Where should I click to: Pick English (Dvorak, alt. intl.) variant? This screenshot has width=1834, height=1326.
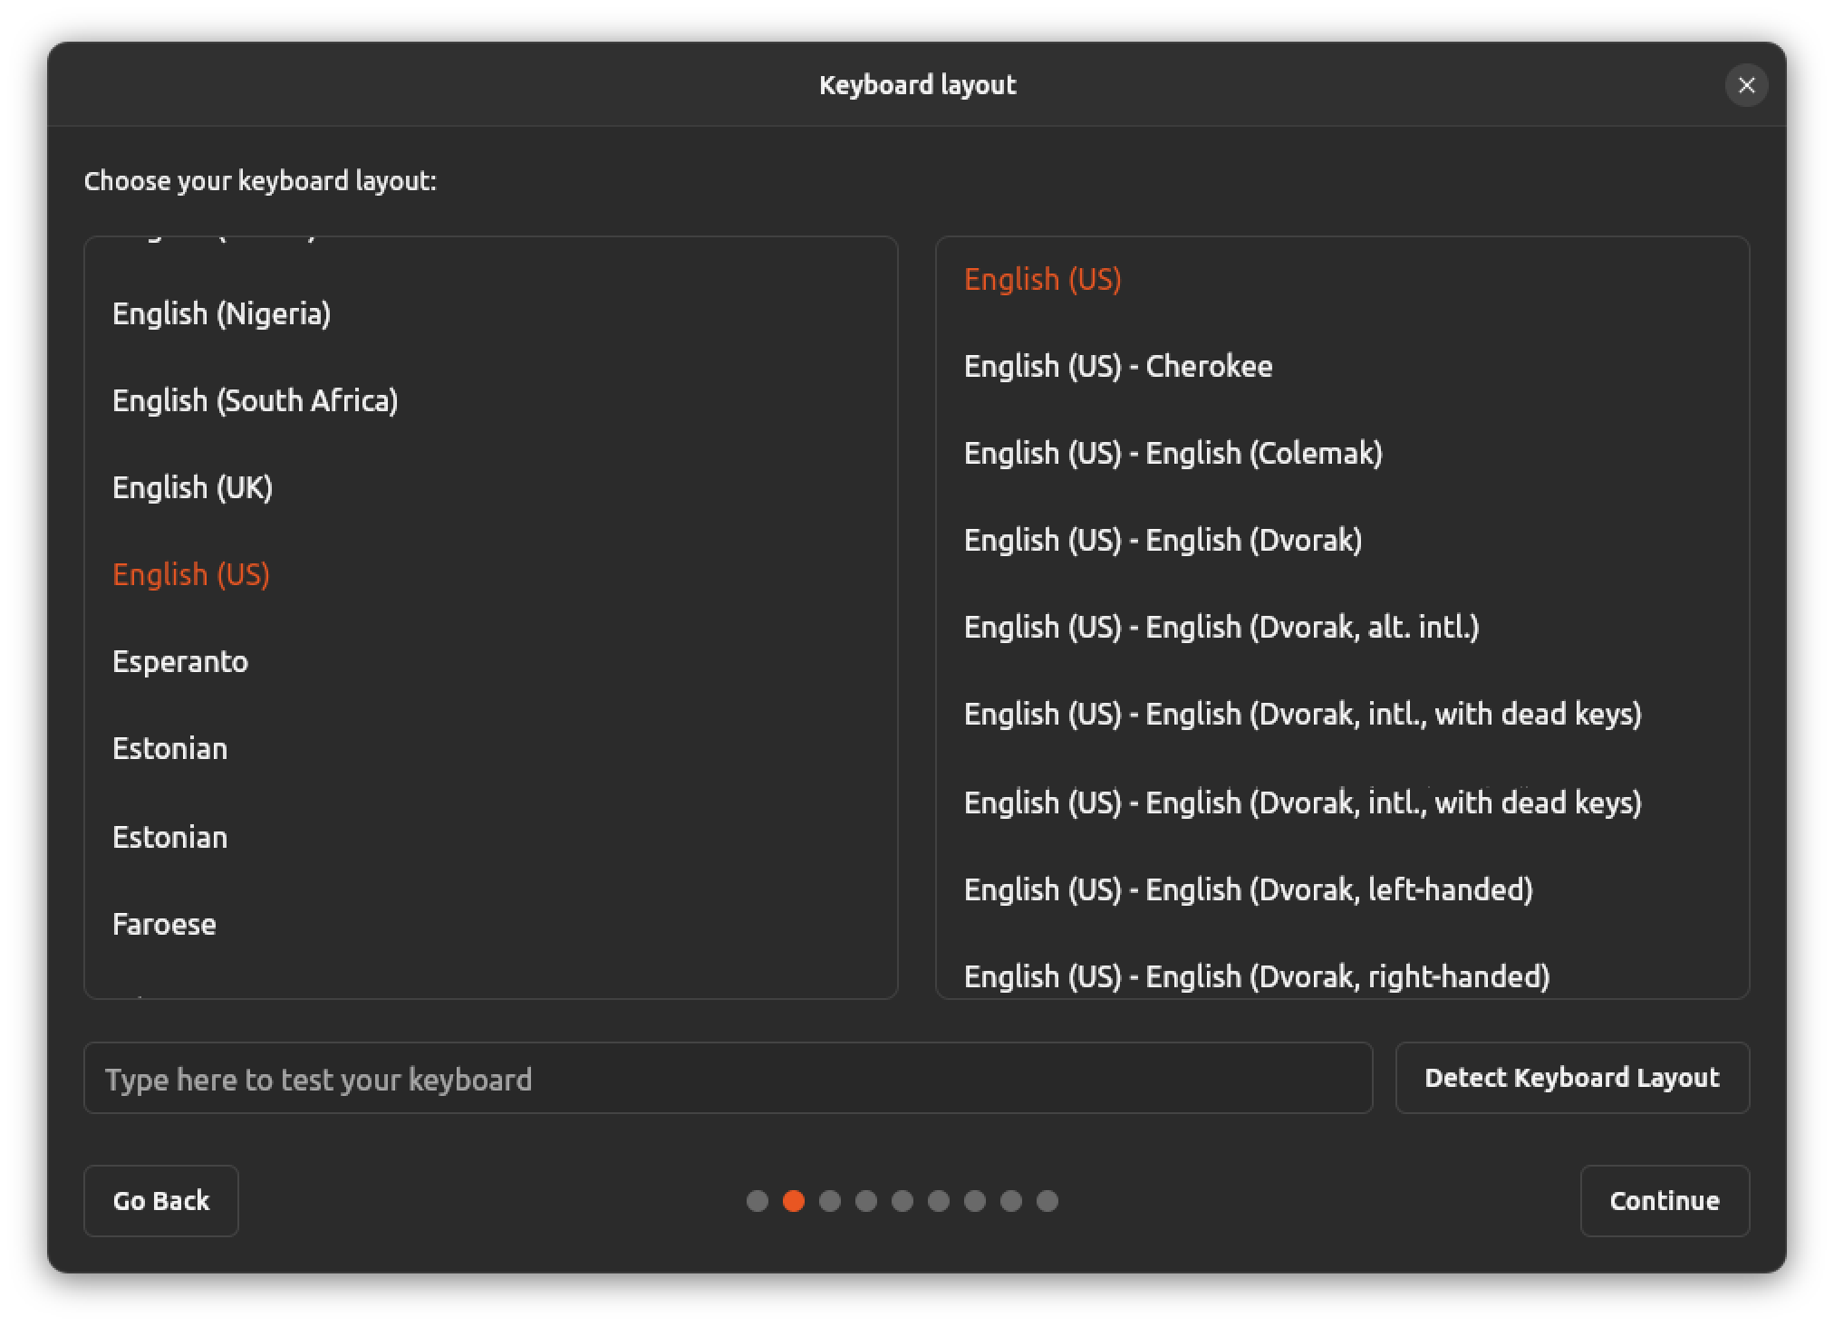point(1221,628)
